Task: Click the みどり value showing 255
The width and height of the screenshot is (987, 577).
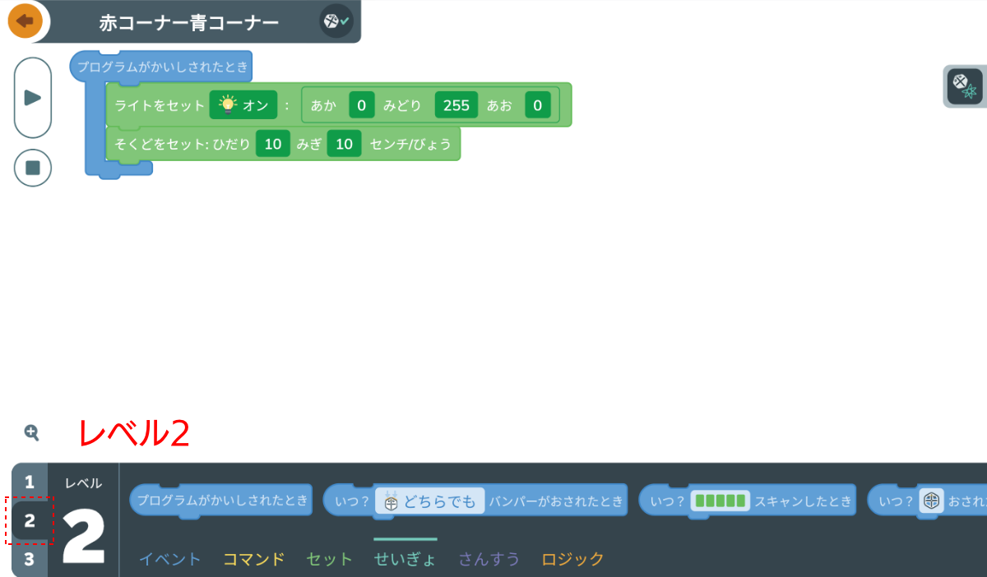Action: [x=456, y=104]
